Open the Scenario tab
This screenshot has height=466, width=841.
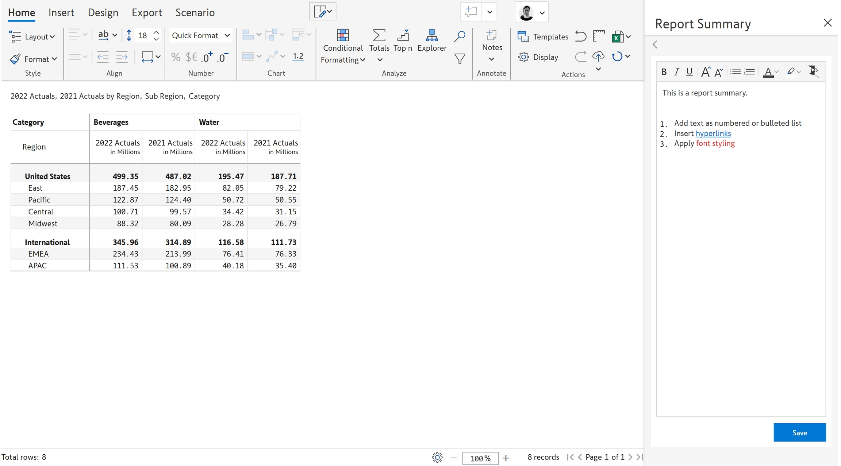[x=195, y=12]
